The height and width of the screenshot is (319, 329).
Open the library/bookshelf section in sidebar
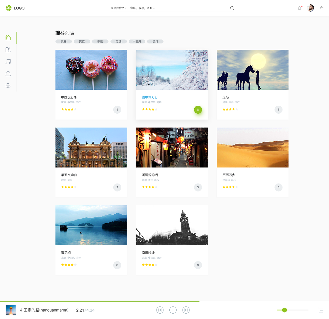(x=8, y=50)
